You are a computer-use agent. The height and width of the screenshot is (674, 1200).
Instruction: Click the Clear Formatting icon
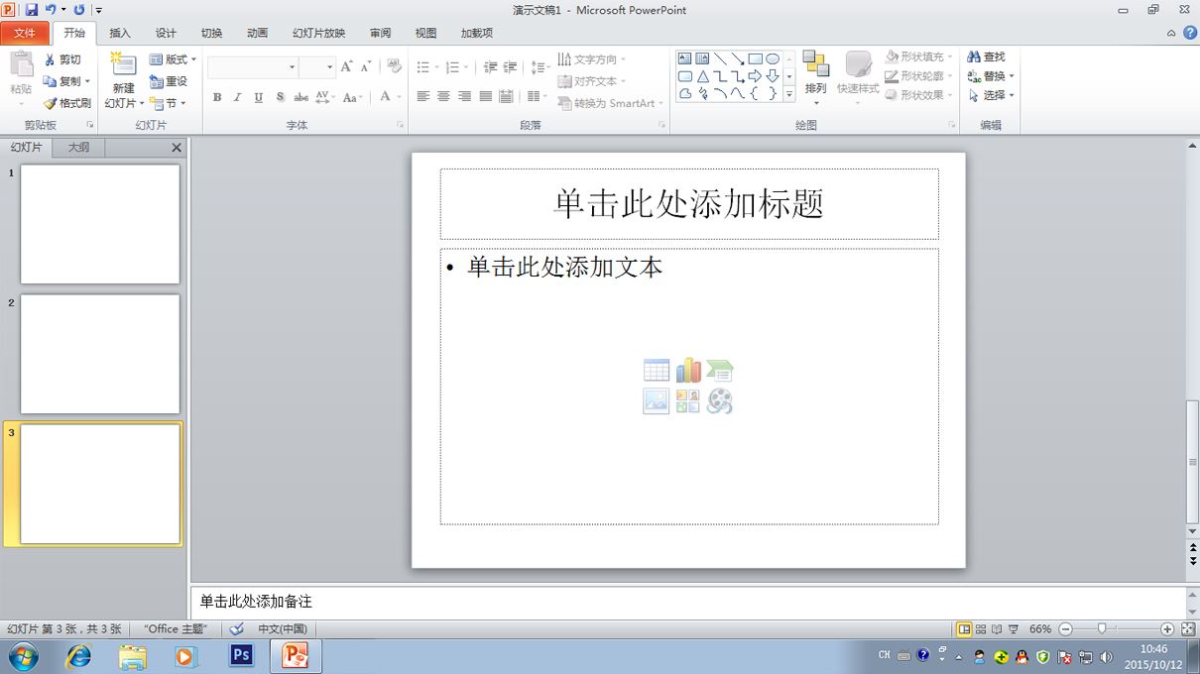[x=394, y=66]
